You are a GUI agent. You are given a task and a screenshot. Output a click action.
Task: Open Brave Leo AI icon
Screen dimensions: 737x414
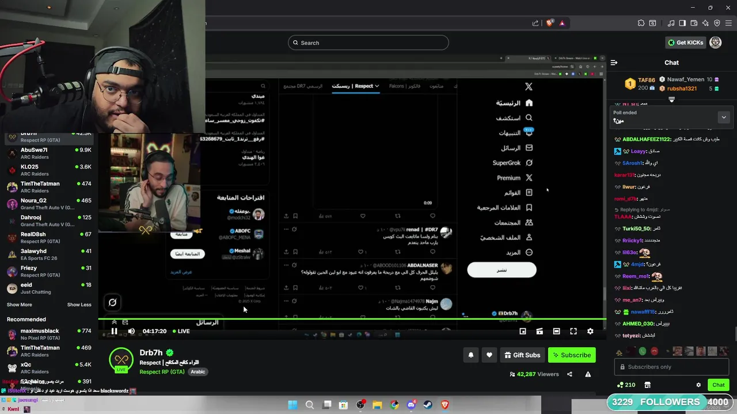(705, 23)
